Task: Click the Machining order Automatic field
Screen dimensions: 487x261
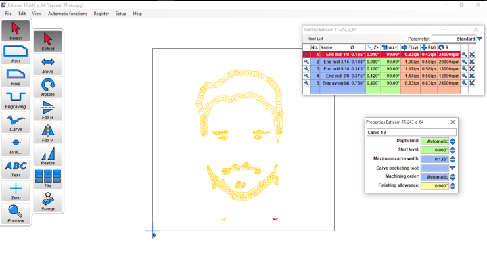Action: (435, 177)
